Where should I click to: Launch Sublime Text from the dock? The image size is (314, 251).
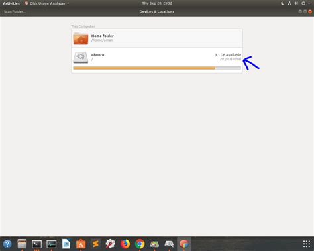pyautogui.click(x=95, y=244)
